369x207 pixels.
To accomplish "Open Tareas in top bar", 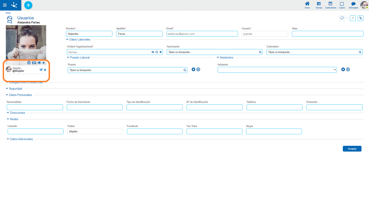I will point(319,5).
